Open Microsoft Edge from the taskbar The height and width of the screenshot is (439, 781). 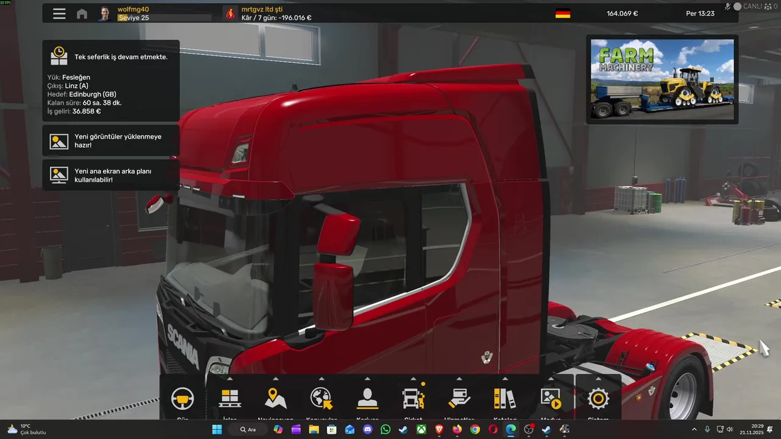[511, 429]
